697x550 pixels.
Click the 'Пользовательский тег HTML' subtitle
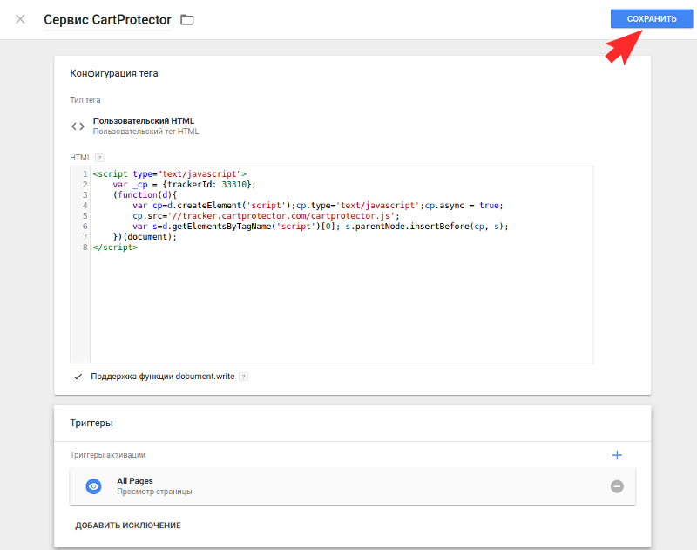pyautogui.click(x=145, y=132)
